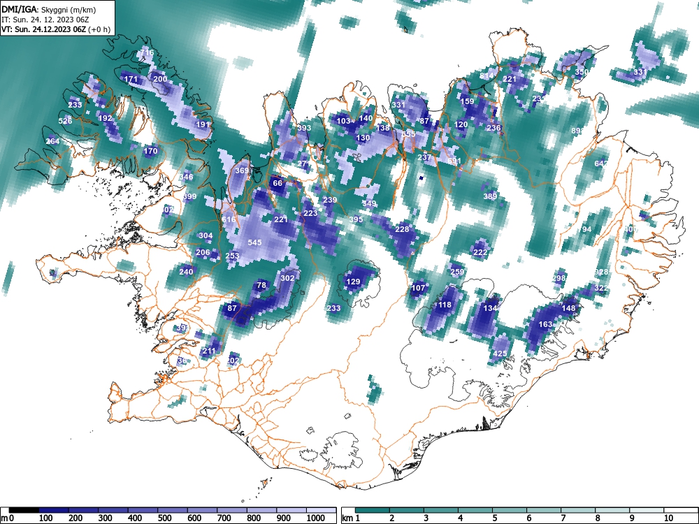This screenshot has height=524, width=699.
Task: Click the '10' label on the km legend
Action: [x=669, y=518]
